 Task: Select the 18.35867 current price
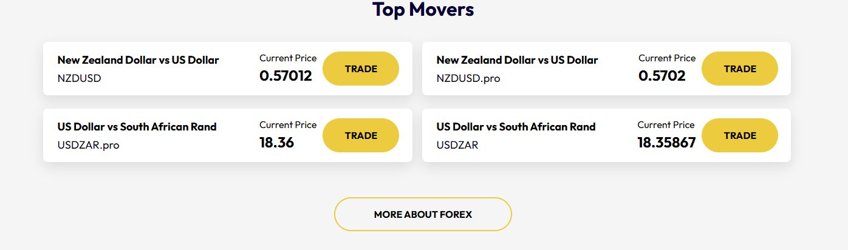666,143
